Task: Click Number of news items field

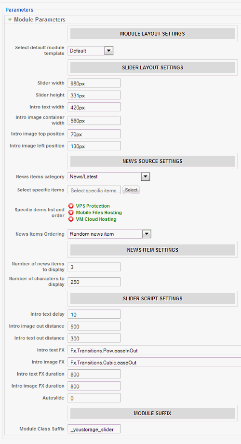Action: [94, 267]
